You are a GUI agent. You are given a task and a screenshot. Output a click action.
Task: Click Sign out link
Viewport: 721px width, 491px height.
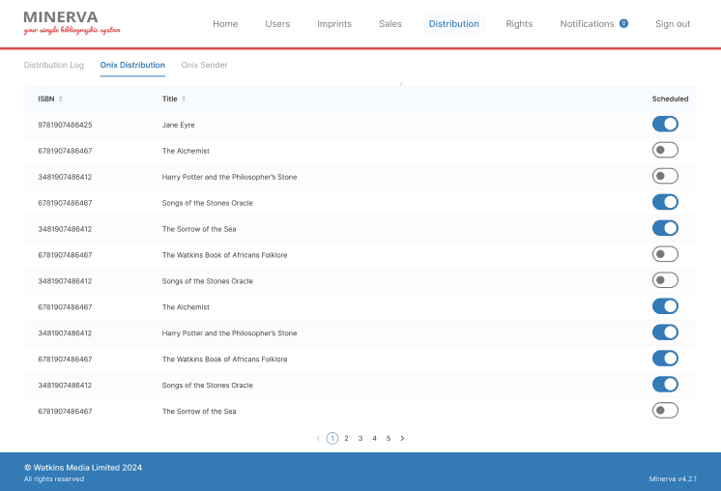coord(672,24)
